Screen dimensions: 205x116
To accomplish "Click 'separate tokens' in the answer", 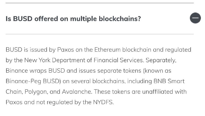I will pyautogui.click(x=119, y=71).
